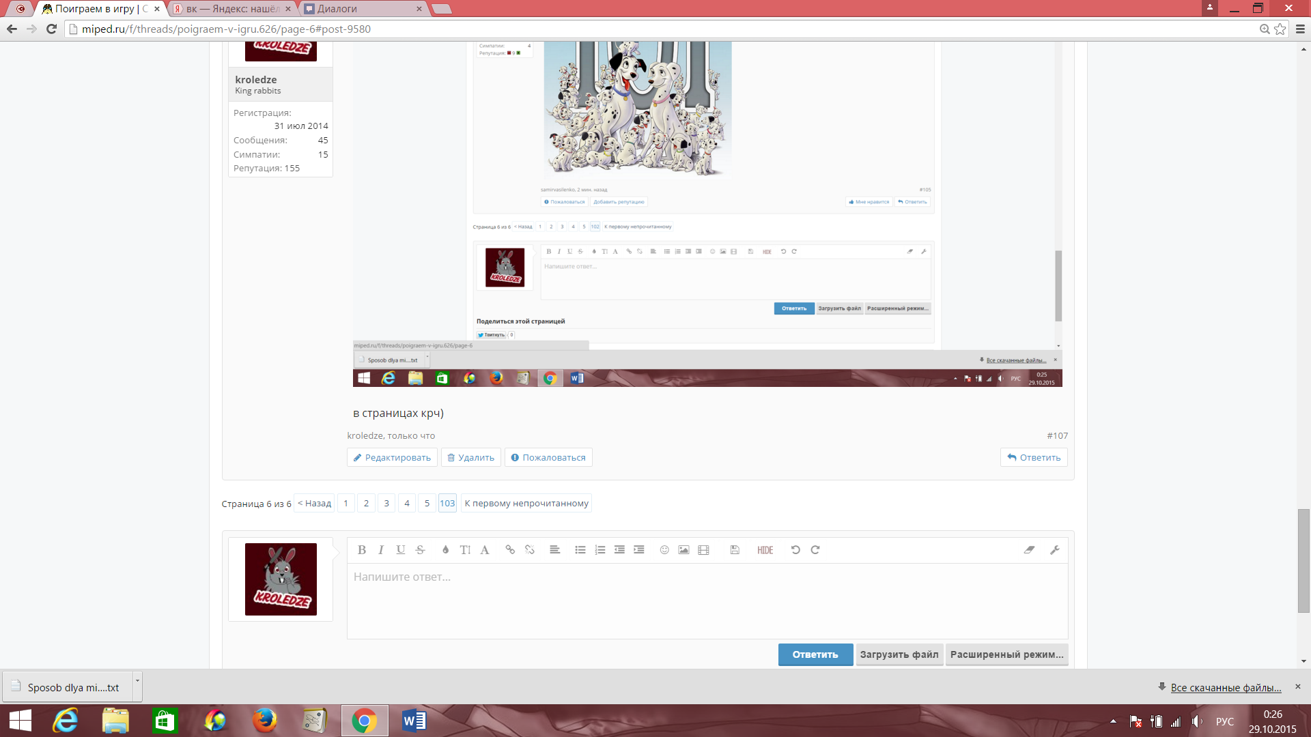Reply to post #107 via Ответить link
1311x737 pixels.
[1034, 457]
